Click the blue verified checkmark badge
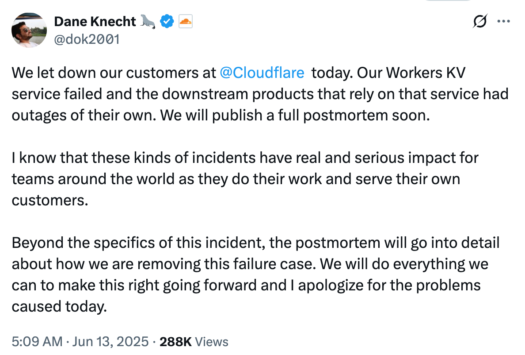 (167, 21)
